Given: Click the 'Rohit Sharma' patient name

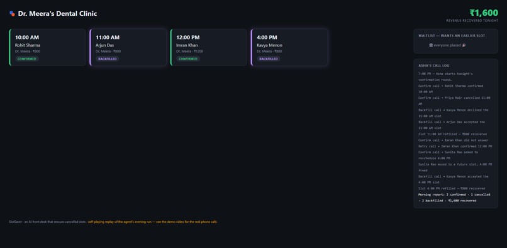Looking at the screenshot, I should click(x=28, y=45).
